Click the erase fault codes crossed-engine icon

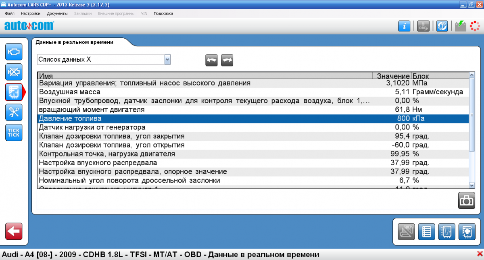(14, 72)
